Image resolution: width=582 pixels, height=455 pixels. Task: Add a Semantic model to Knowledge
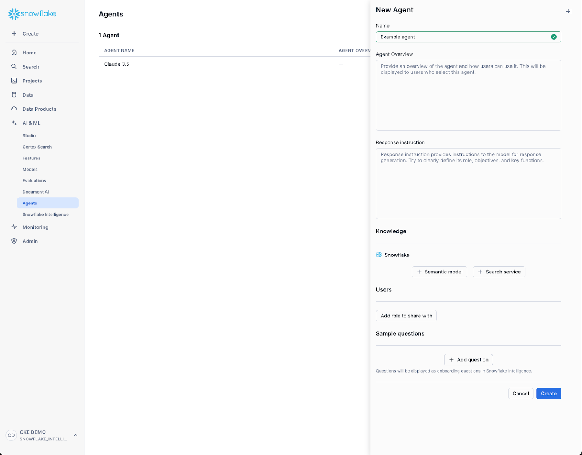click(x=439, y=272)
